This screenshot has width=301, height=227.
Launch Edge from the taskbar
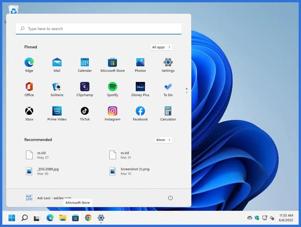click(x=50, y=218)
